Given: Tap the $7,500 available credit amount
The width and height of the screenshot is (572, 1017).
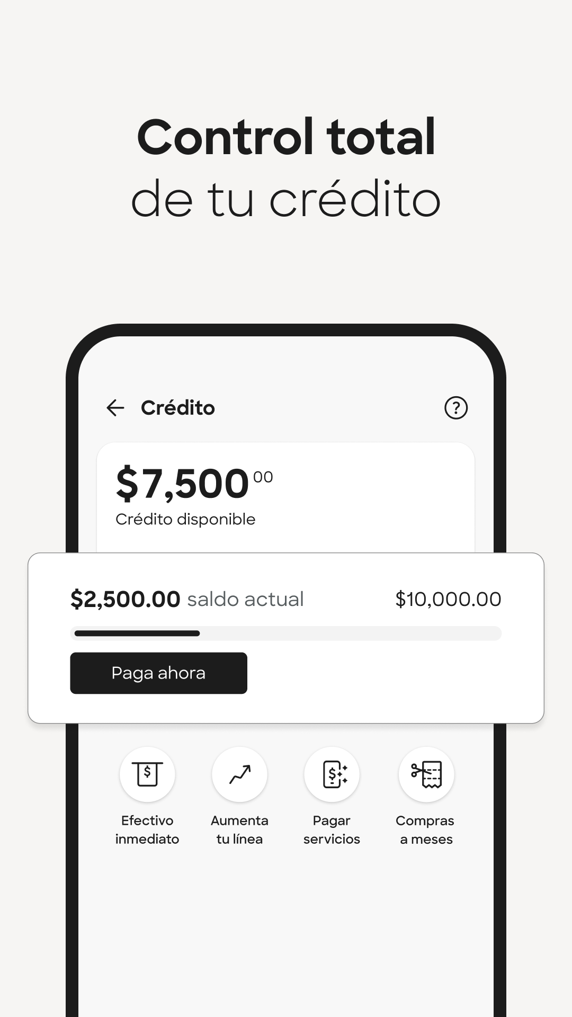Looking at the screenshot, I should 183,484.
